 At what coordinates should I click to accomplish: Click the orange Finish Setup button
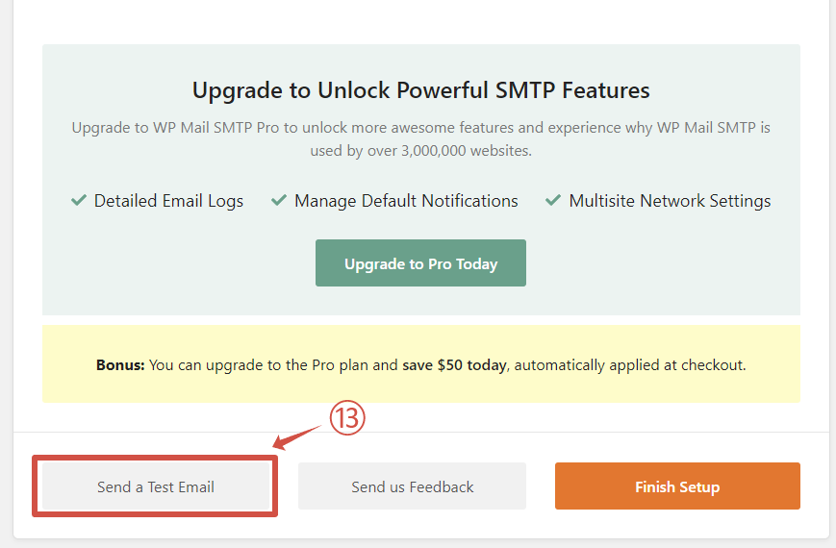click(x=677, y=486)
